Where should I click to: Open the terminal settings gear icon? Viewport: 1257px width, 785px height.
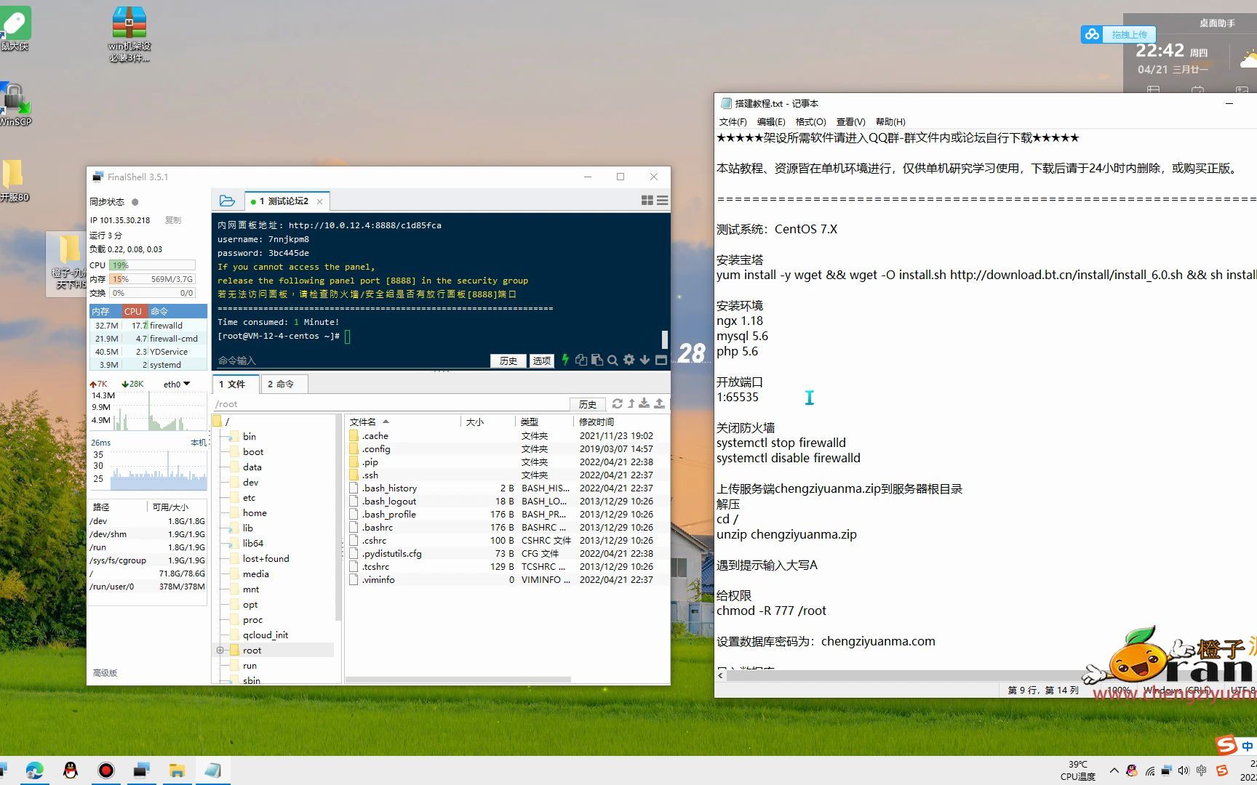(x=628, y=360)
